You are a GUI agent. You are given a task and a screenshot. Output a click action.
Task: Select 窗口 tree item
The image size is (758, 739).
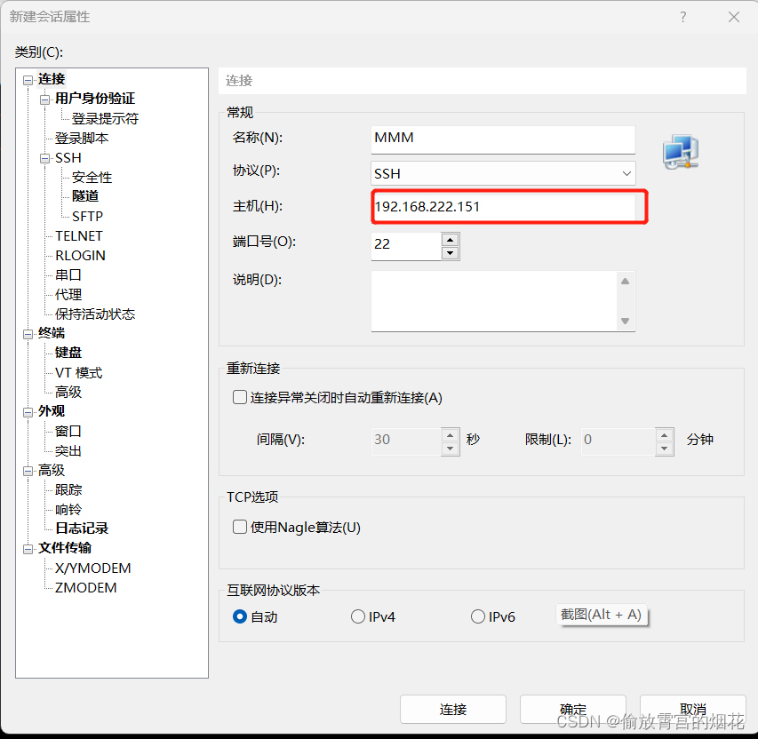click(x=68, y=431)
